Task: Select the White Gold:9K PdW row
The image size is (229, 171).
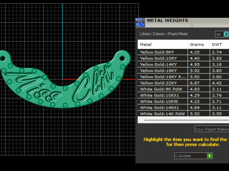Action: (x=183, y=89)
